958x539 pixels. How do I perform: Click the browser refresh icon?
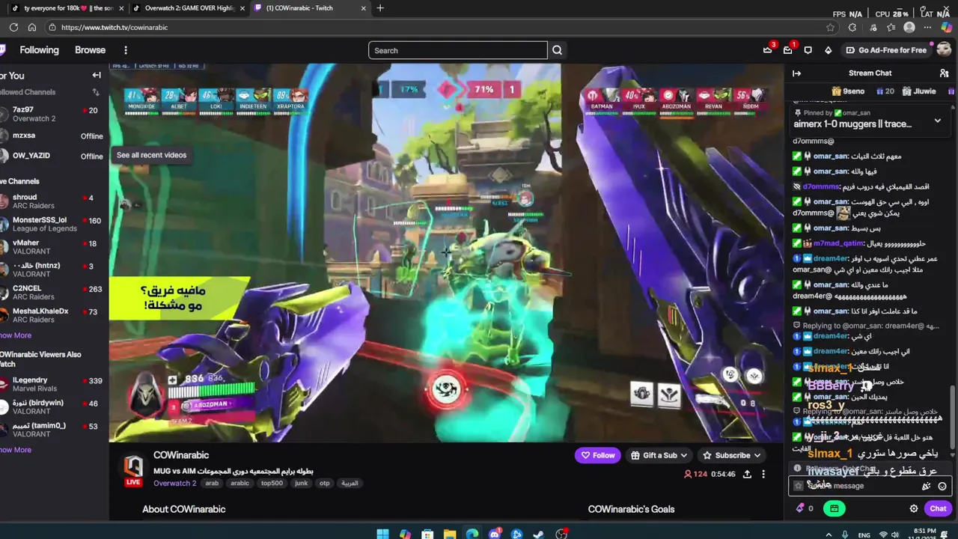point(13,27)
